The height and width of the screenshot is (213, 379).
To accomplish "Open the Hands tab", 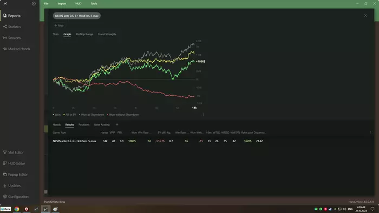I will click(56, 125).
